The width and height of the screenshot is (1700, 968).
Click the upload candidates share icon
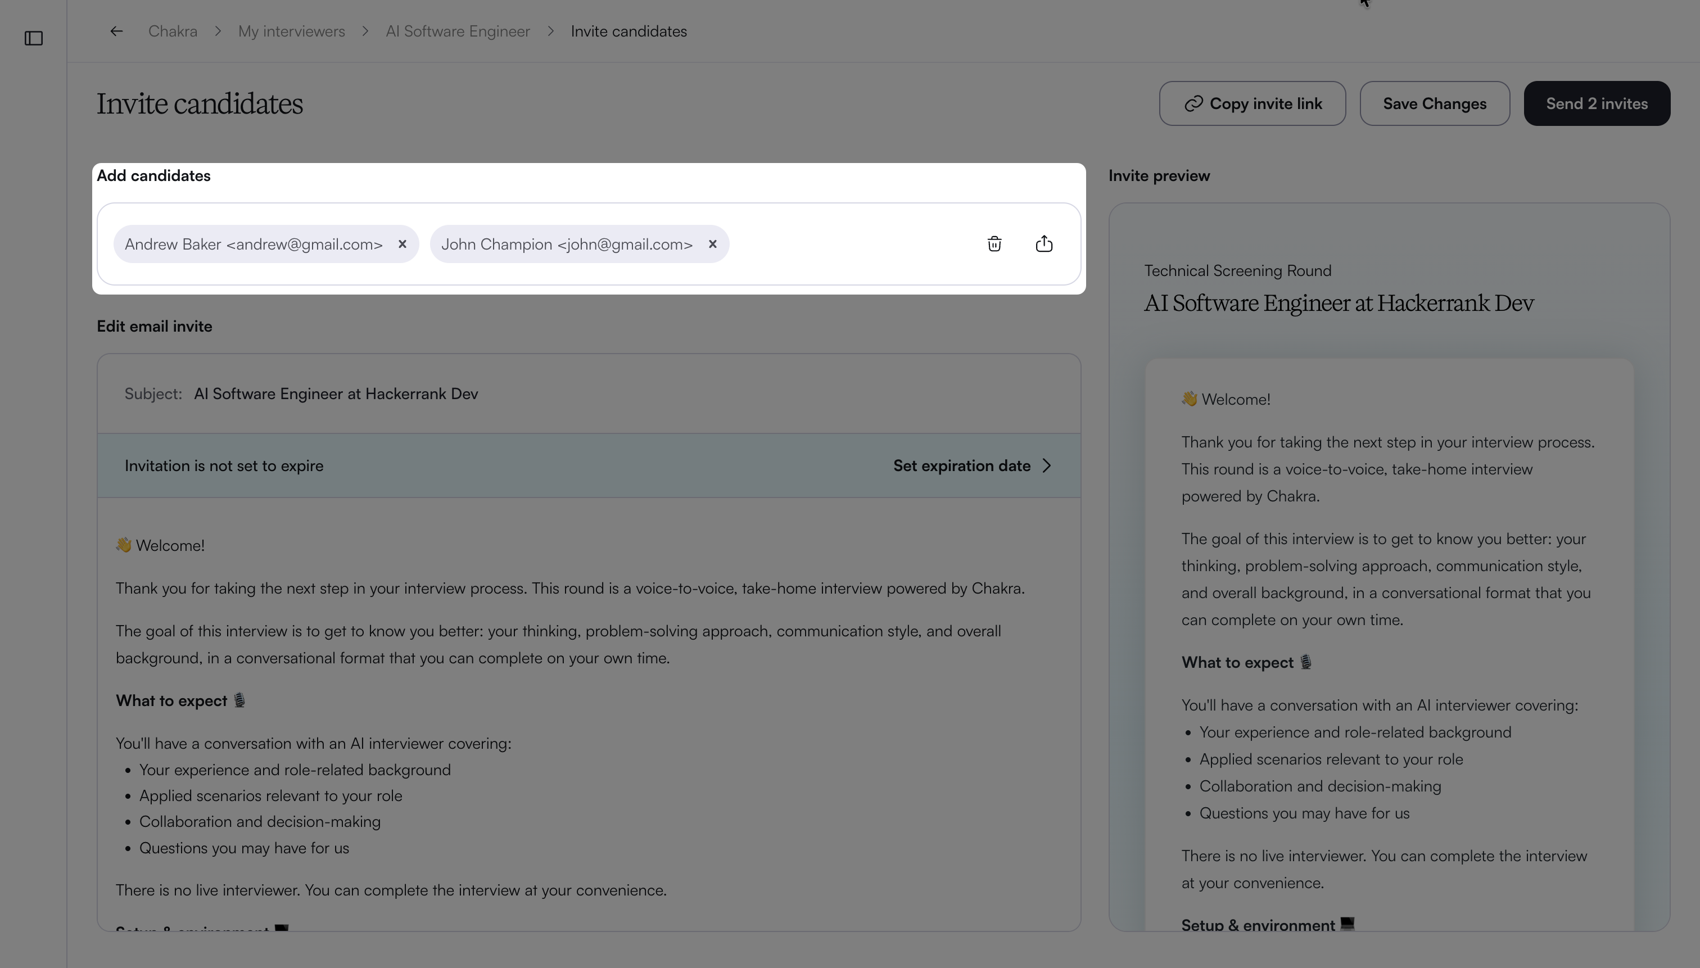[1044, 244]
